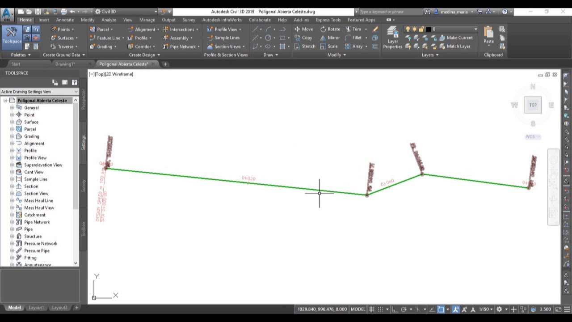572x322 pixels.
Task: Select the Rotate tool
Action: pos(330,29)
